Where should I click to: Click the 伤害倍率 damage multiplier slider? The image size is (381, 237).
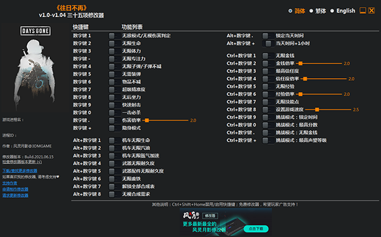[x=166, y=120]
